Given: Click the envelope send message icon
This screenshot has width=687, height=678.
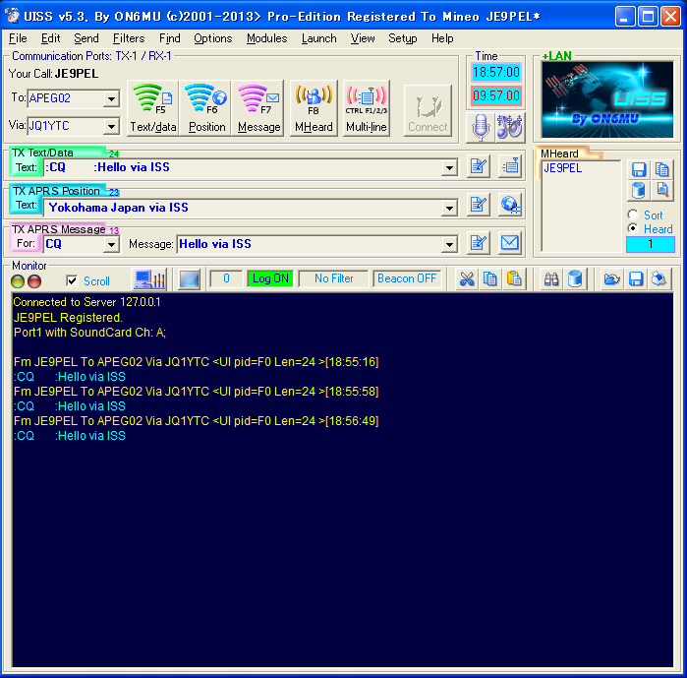Looking at the screenshot, I should [510, 242].
